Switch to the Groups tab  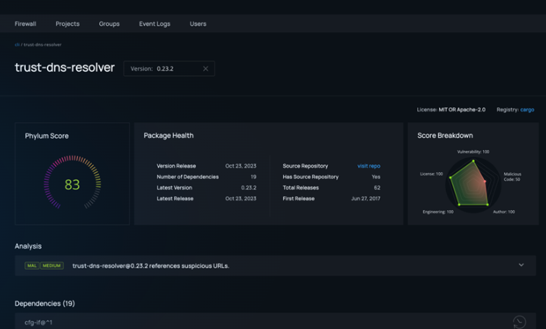coord(109,23)
